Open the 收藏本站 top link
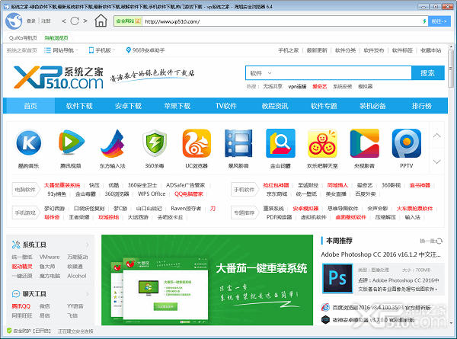 [x=431, y=50]
